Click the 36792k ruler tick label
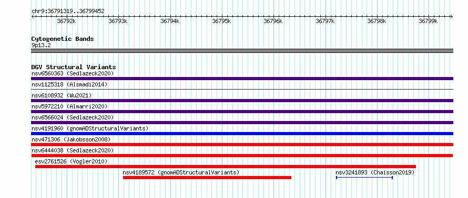468x198 pixels. (66, 21)
